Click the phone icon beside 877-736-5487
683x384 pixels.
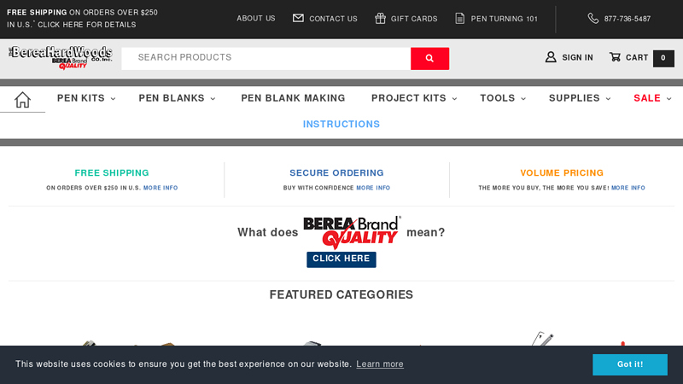(x=593, y=18)
